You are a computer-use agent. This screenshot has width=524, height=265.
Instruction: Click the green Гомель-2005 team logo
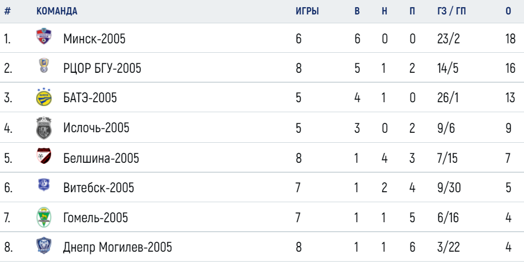(x=44, y=217)
